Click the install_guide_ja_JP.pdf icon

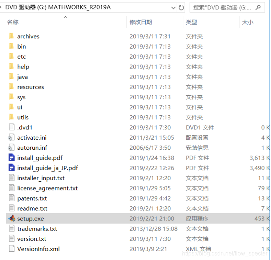(x=12, y=168)
